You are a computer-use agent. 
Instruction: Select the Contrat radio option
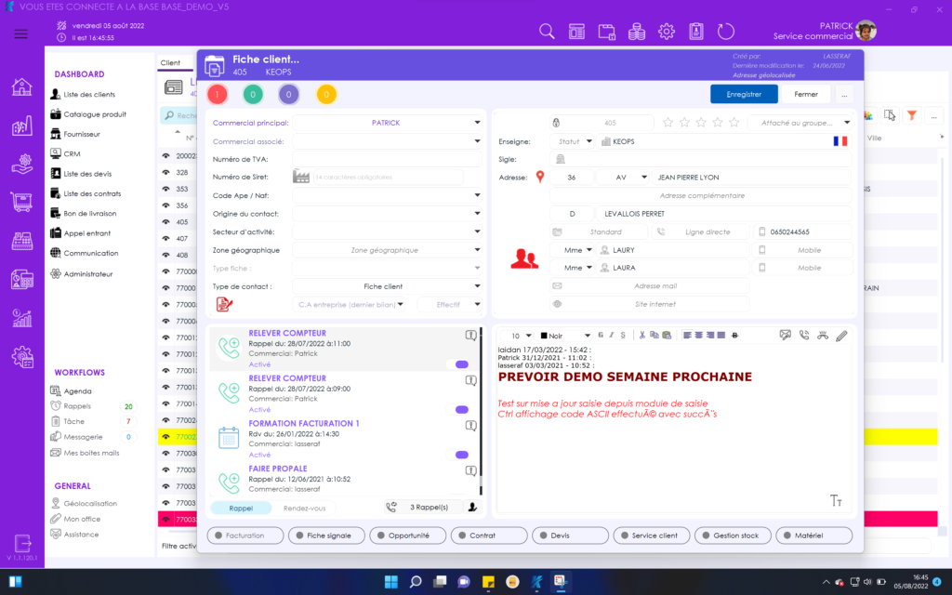[489, 535]
